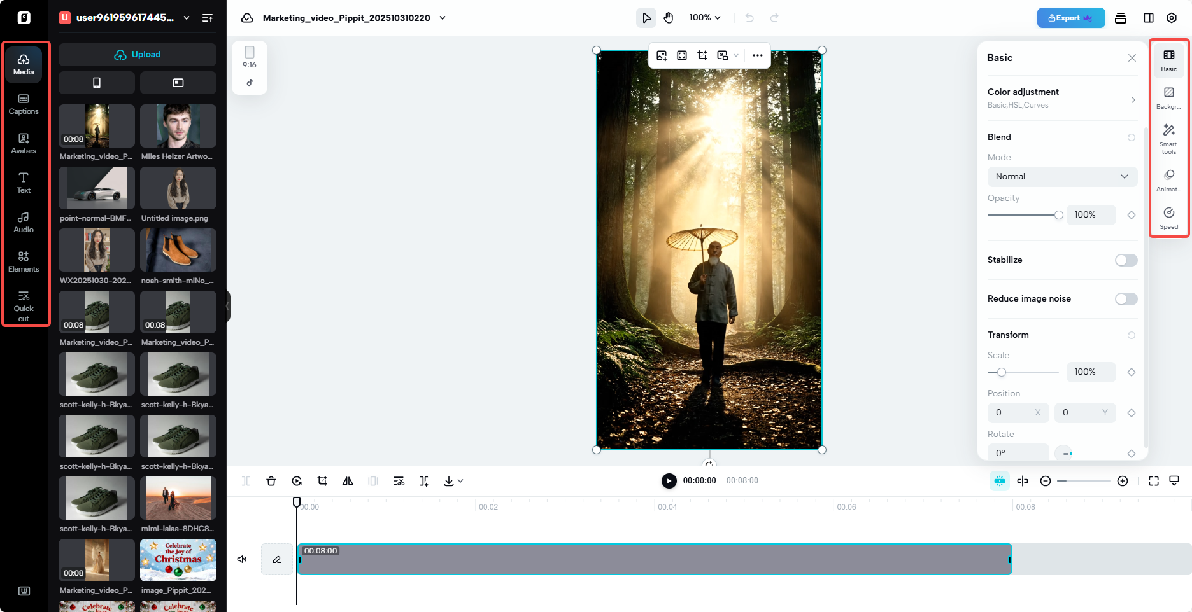Open the zoom level 100% dropdown

704,17
